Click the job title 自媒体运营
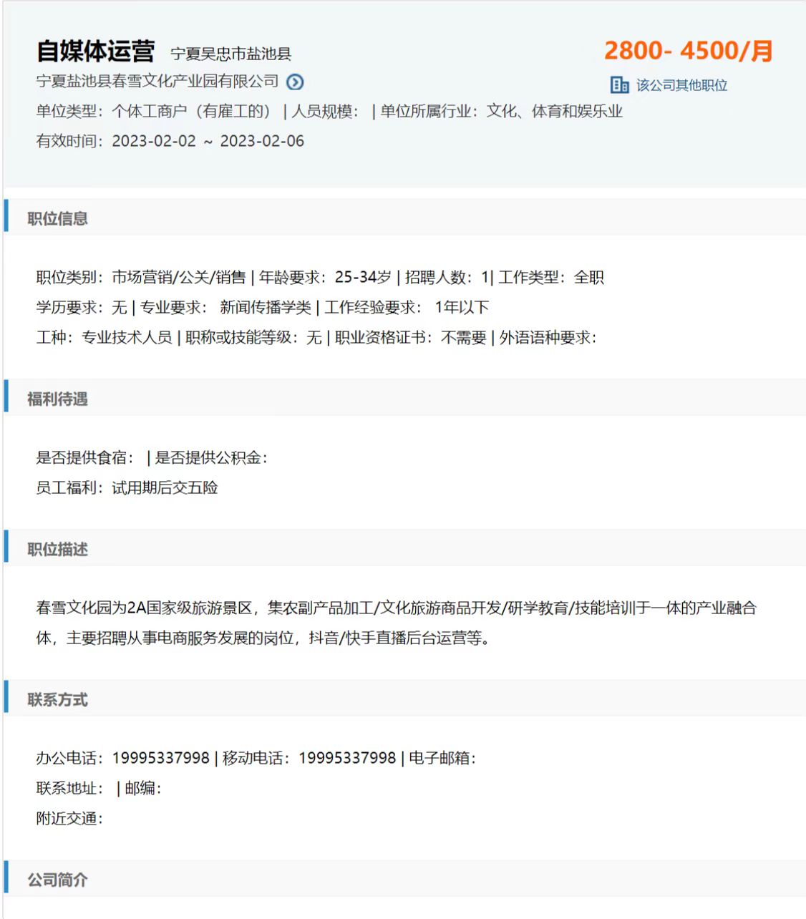 (96, 52)
